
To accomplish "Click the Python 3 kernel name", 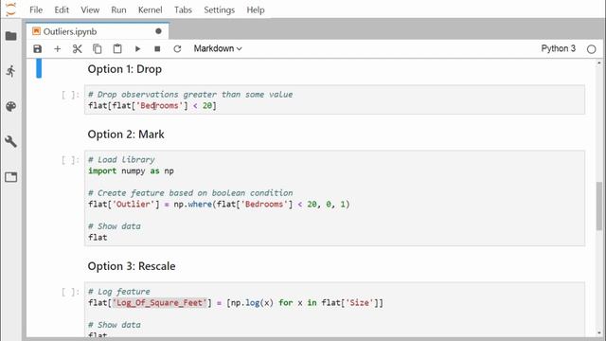I will 558,48.
